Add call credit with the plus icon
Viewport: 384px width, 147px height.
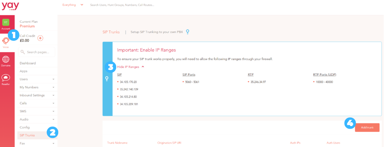point(41,38)
